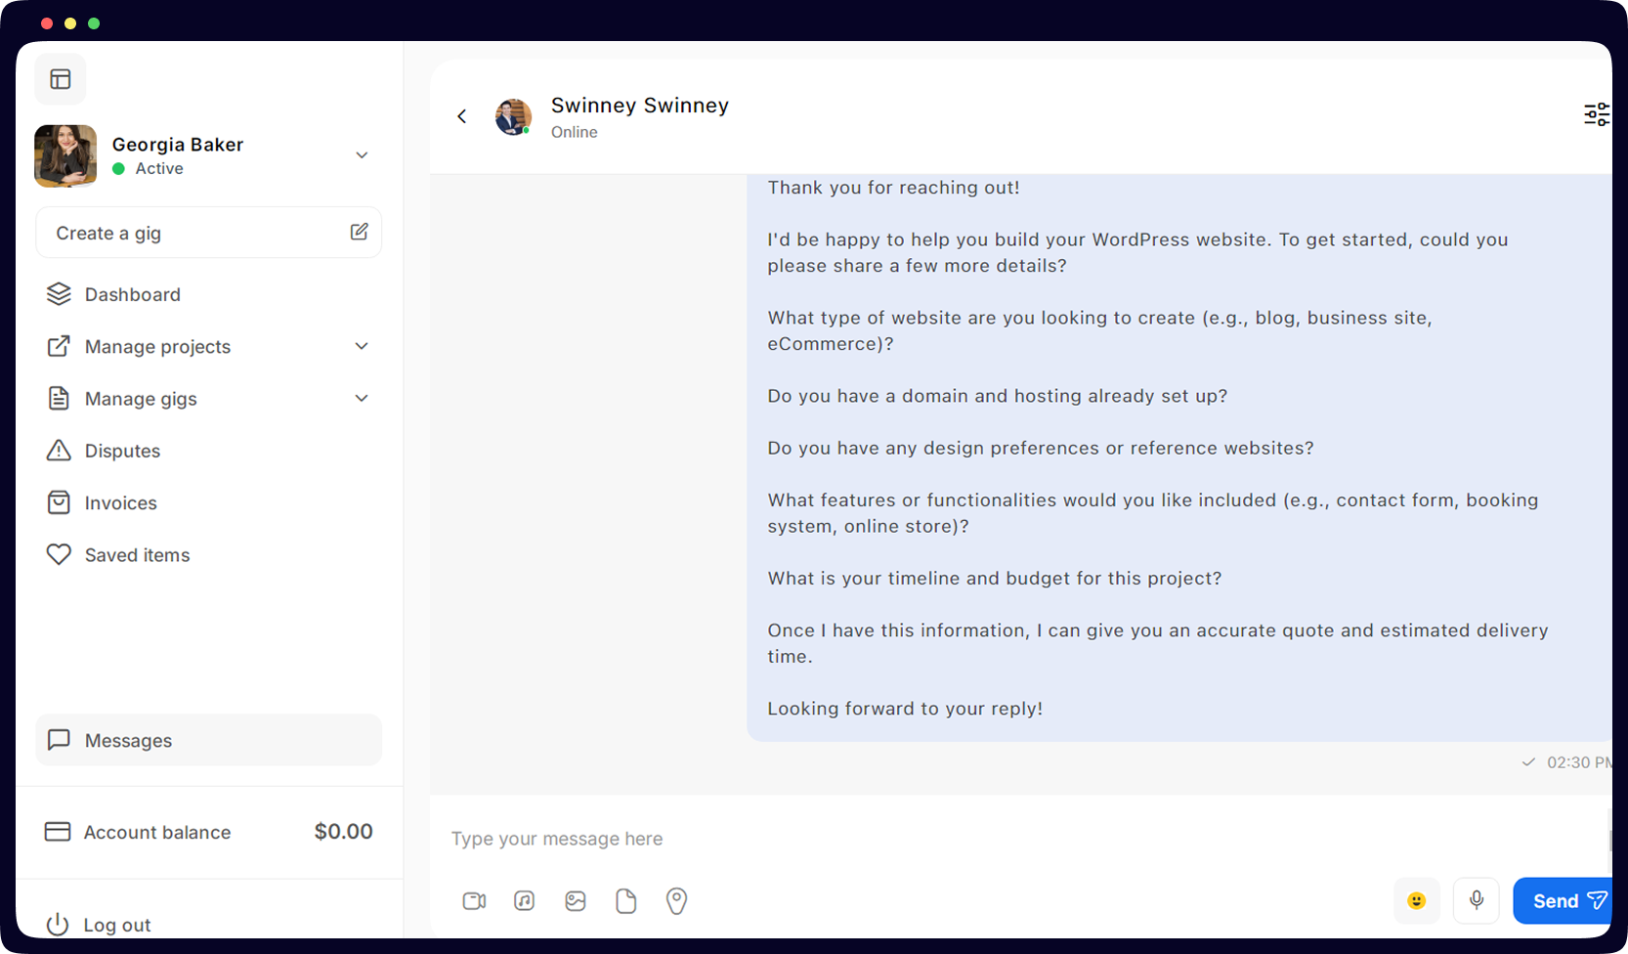The image size is (1628, 954).
Task: Click the Saved items heart icon
Action: [59, 554]
